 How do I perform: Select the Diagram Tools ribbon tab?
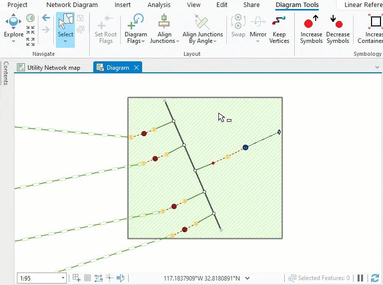[297, 4]
